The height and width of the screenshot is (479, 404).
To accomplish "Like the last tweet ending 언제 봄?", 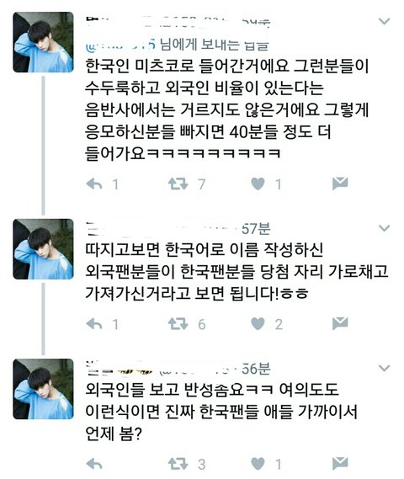I will [x=258, y=464].
